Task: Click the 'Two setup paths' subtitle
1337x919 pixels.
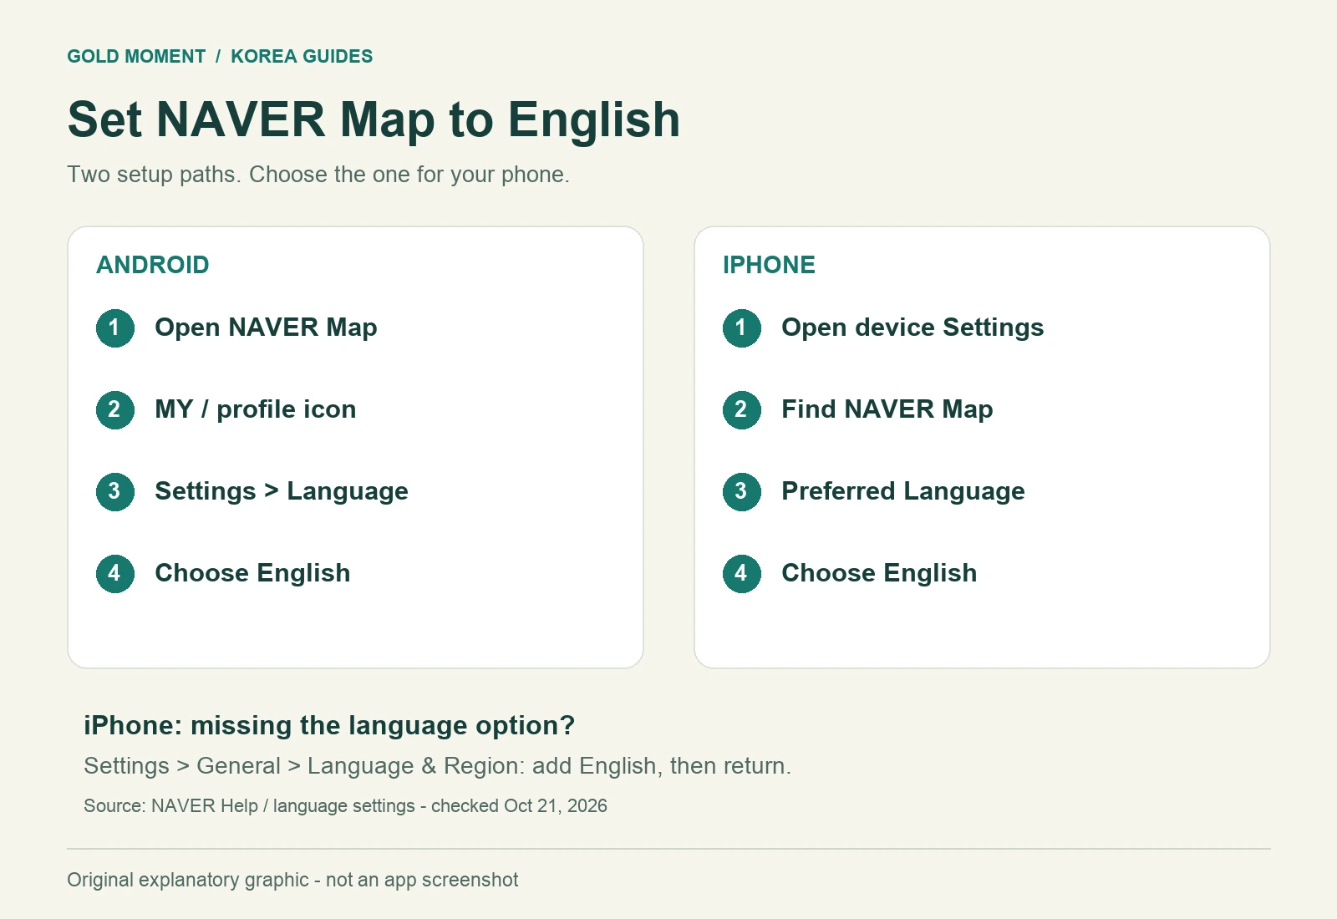Action: 318,175
